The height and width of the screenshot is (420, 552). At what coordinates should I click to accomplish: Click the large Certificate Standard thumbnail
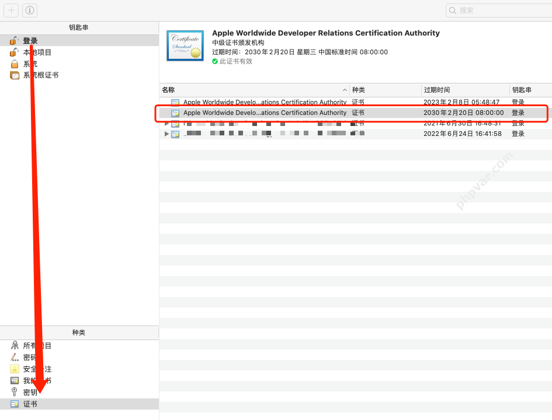tap(185, 45)
